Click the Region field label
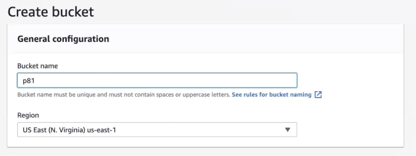 (28, 115)
